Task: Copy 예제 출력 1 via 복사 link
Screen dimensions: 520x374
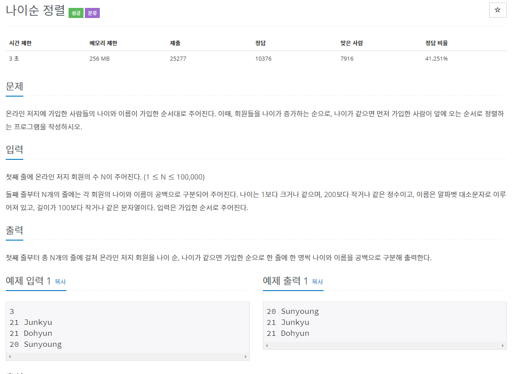Action: pyautogui.click(x=317, y=281)
